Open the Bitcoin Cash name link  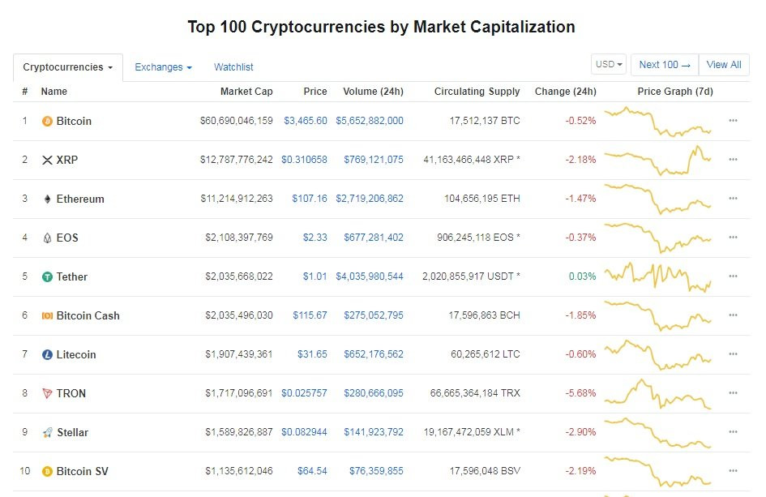pyautogui.click(x=88, y=315)
